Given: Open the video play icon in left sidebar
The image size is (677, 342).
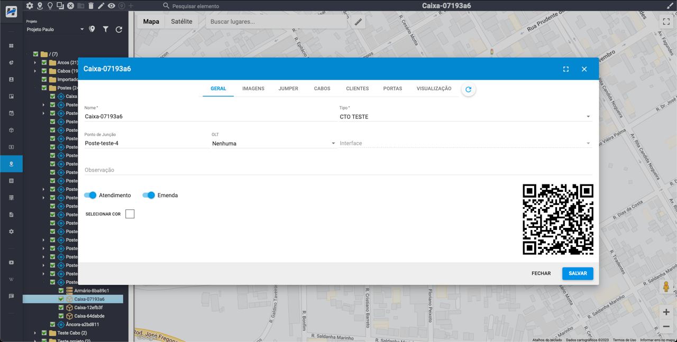Looking at the screenshot, I should coord(11,263).
